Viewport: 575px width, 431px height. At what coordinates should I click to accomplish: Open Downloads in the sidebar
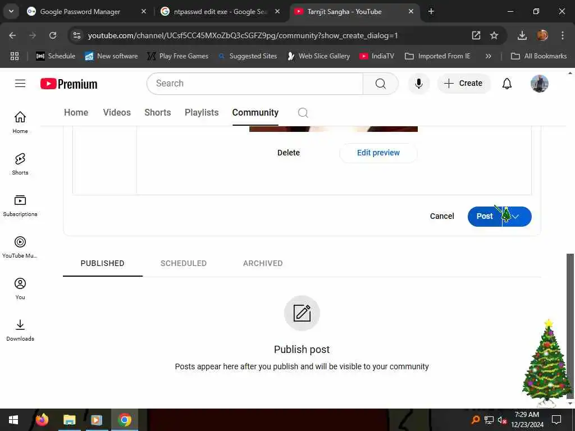(x=20, y=330)
